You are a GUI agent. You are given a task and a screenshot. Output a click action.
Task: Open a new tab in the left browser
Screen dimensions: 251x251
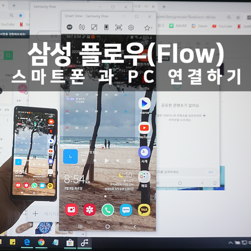(14, 5)
